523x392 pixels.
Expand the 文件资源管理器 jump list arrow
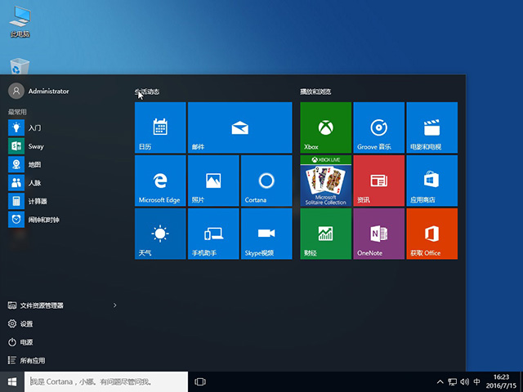click(x=114, y=305)
